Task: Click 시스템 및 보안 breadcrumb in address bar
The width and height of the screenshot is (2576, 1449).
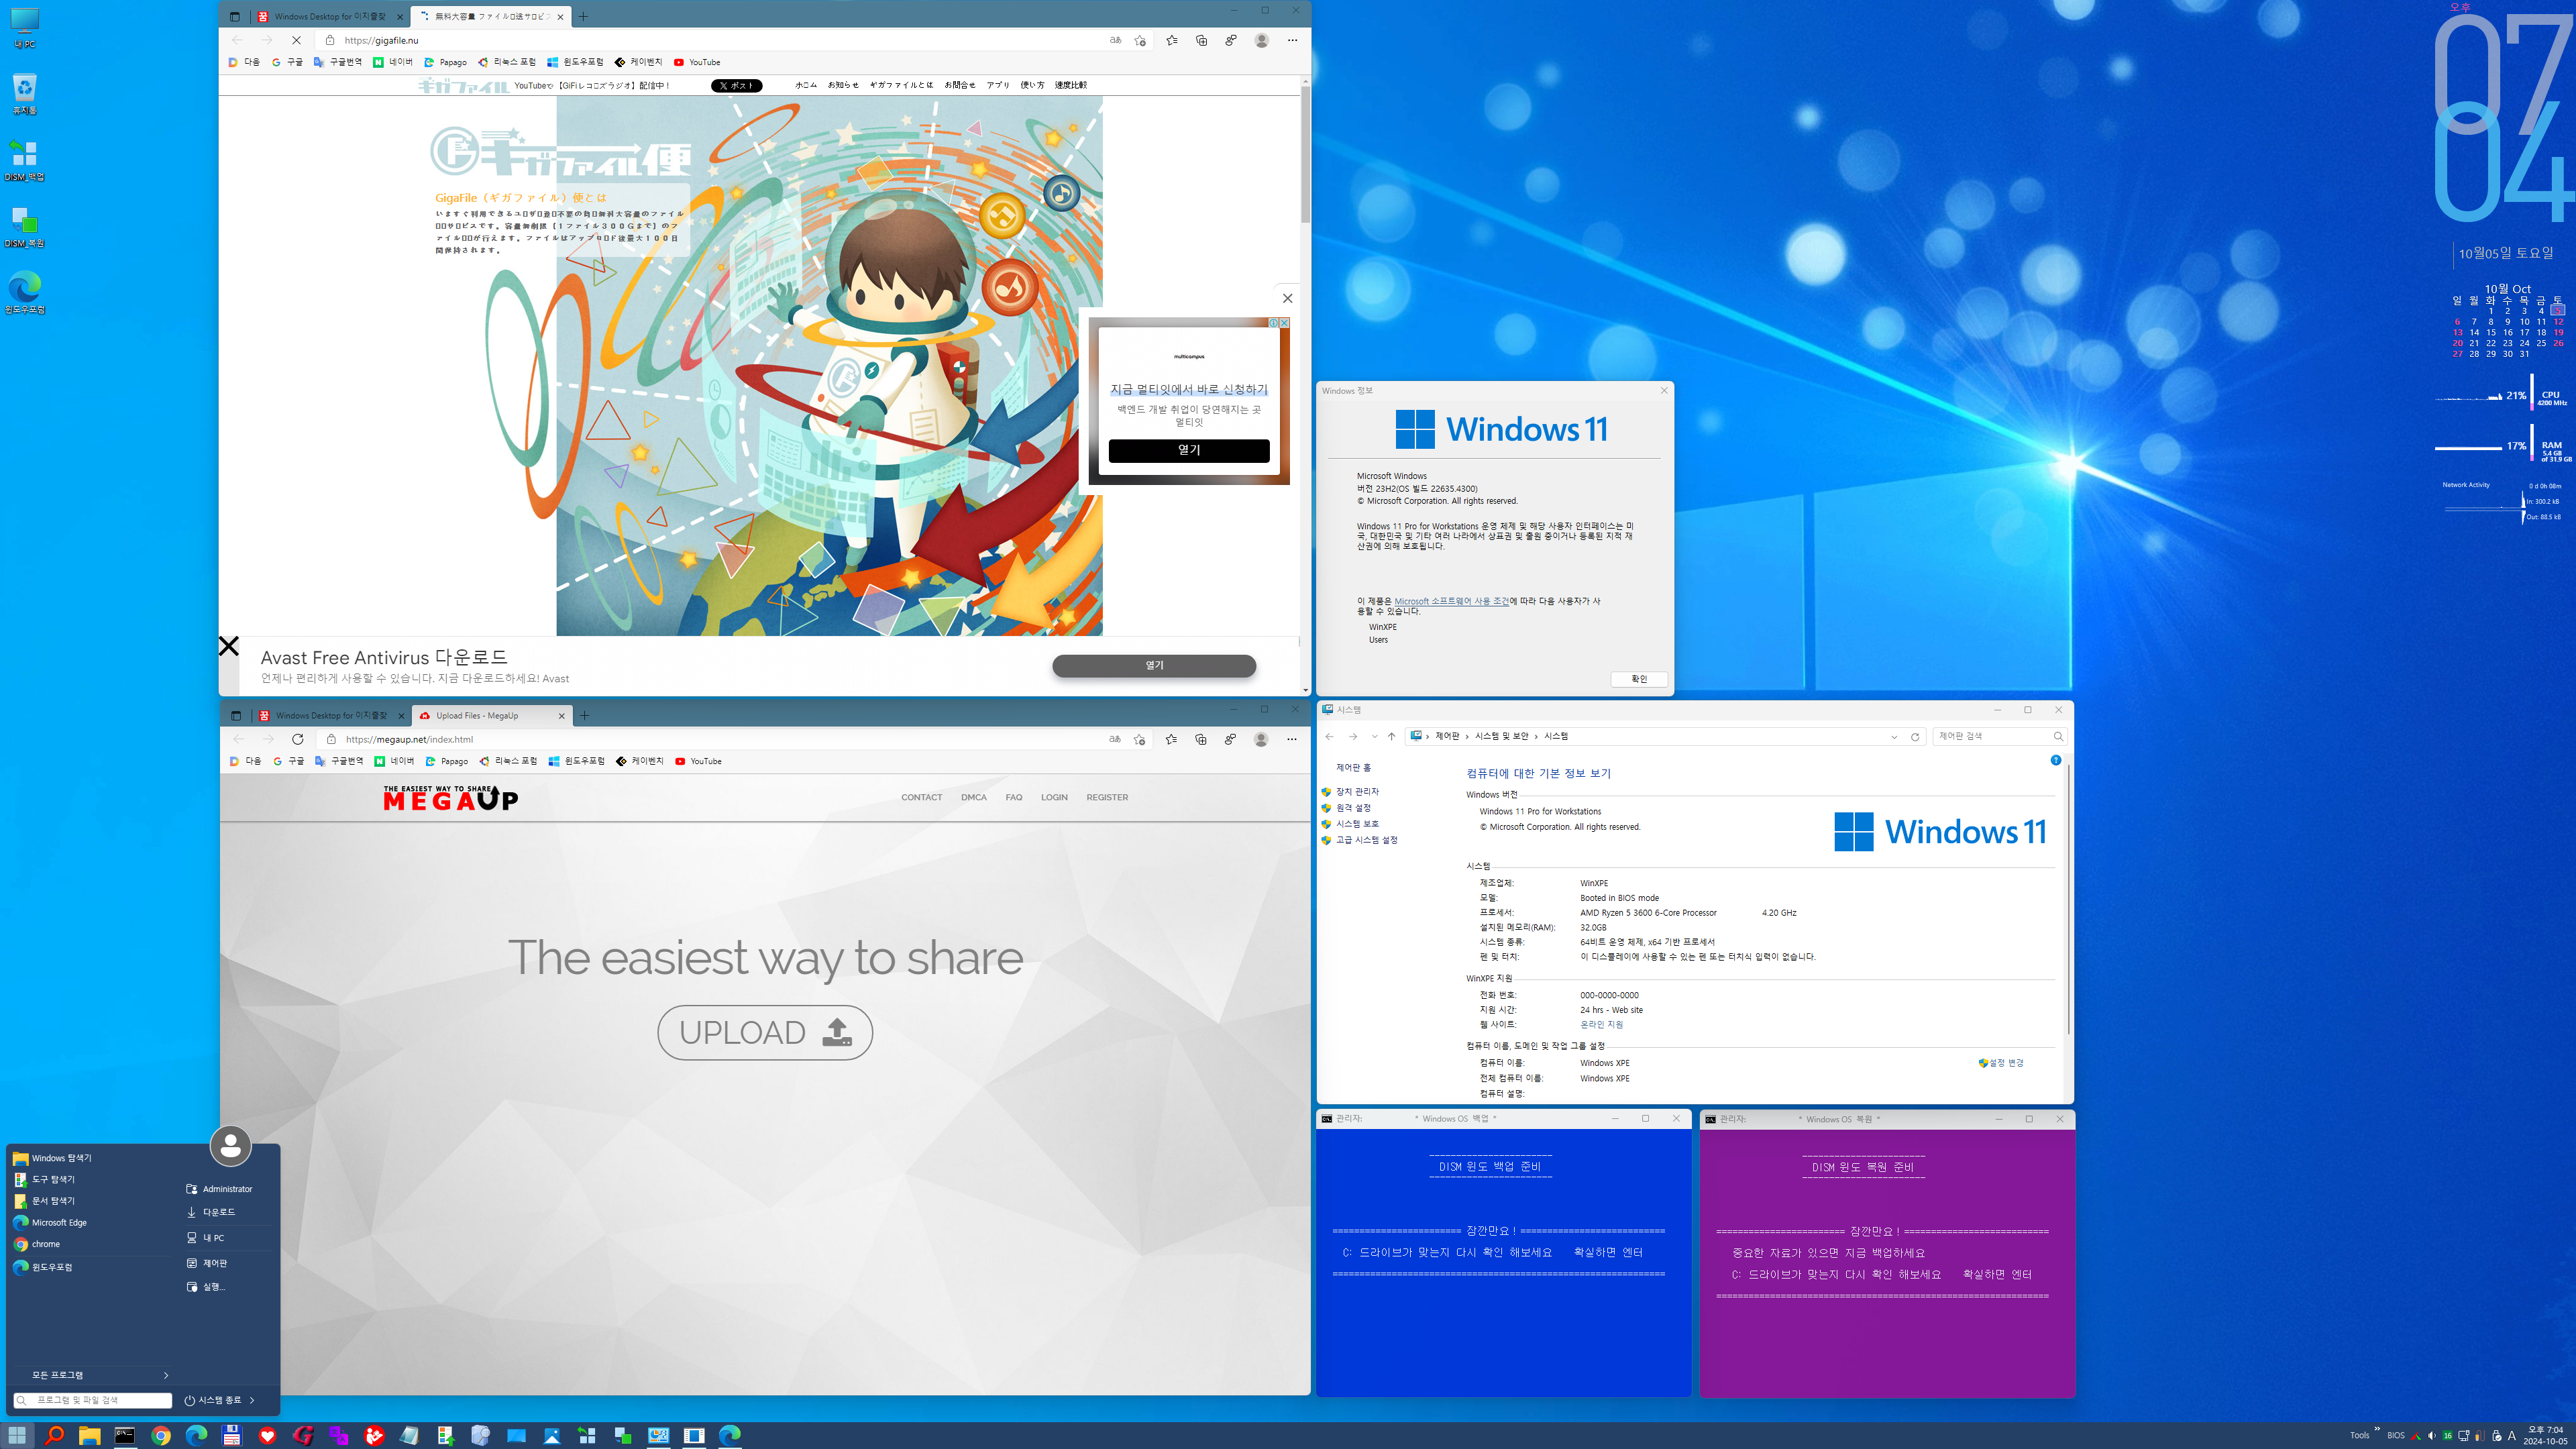Action: [1502, 736]
